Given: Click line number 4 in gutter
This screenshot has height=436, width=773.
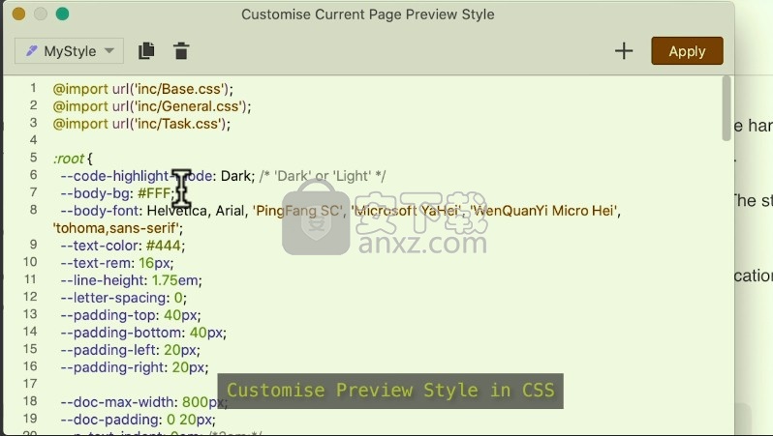Looking at the screenshot, I should 33,140.
